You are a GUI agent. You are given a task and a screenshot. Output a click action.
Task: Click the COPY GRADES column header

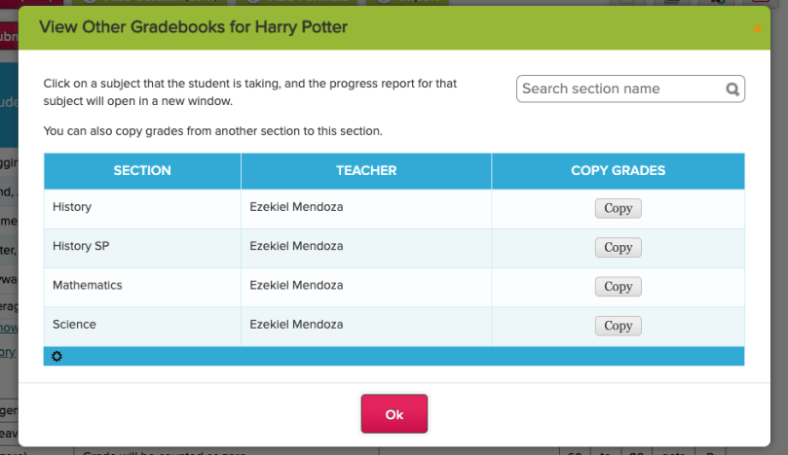619,170
